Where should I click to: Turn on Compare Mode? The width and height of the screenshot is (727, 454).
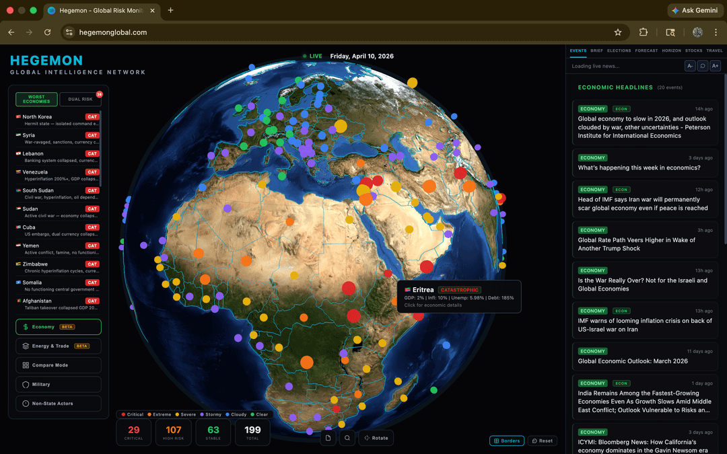click(58, 365)
